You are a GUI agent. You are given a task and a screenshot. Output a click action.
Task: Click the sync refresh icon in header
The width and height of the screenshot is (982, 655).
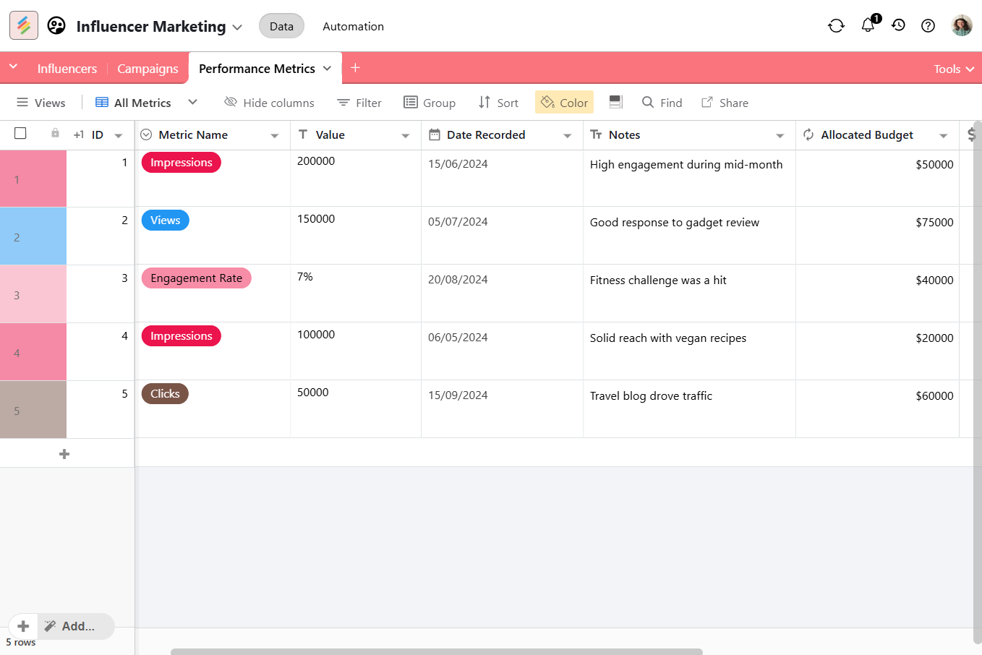coord(836,26)
